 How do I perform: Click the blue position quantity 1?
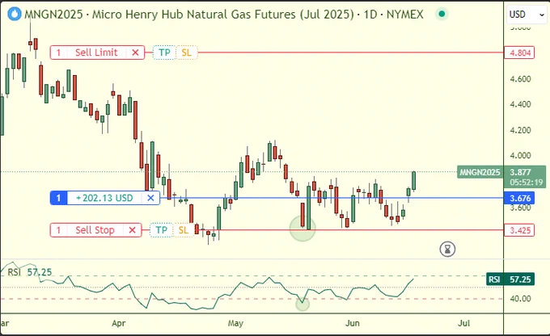(x=58, y=198)
